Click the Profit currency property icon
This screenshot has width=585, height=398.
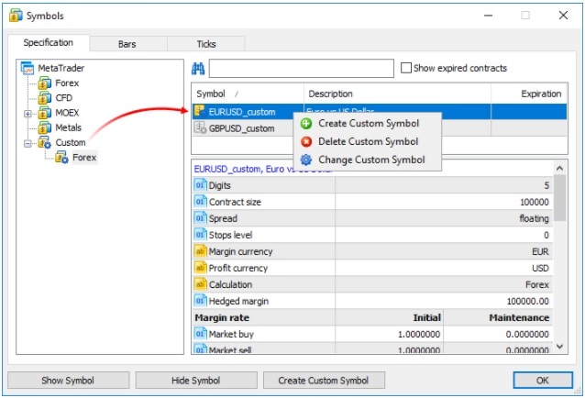tap(200, 268)
